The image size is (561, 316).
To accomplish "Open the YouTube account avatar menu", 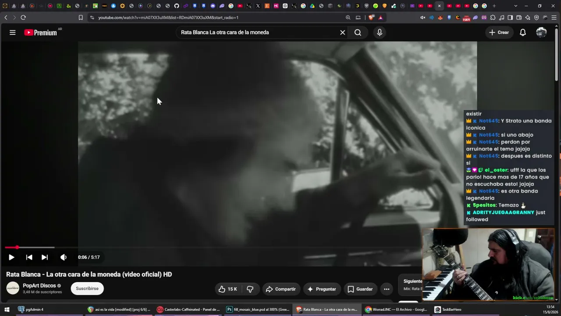I will pyautogui.click(x=541, y=32).
